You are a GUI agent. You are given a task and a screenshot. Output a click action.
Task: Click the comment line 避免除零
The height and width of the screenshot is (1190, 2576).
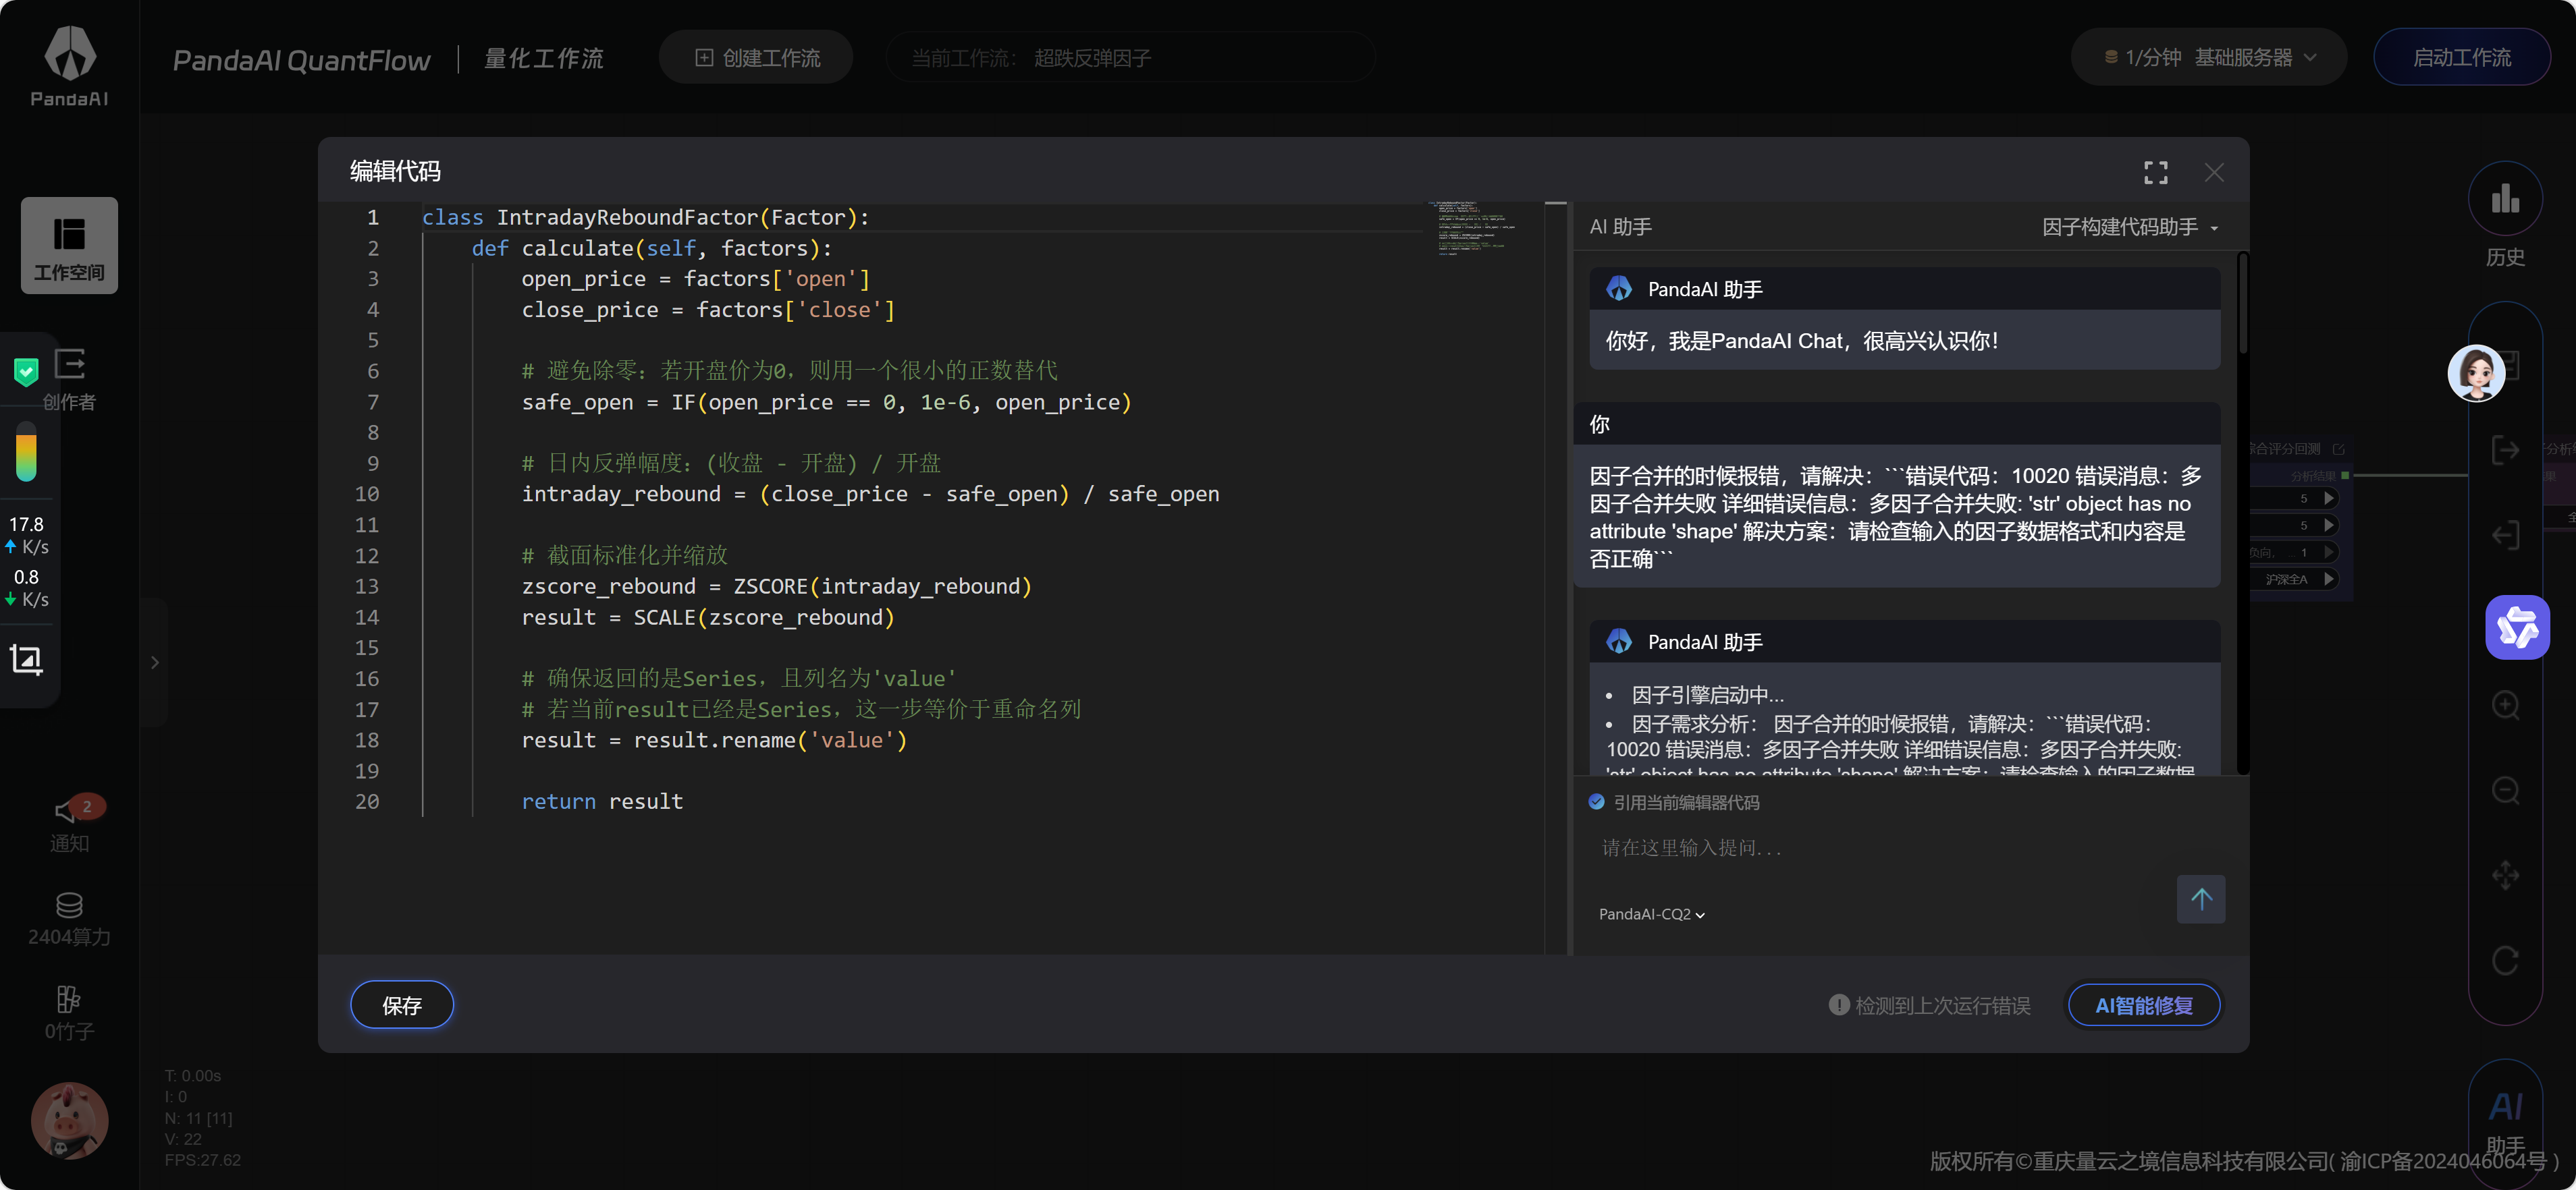pos(789,370)
